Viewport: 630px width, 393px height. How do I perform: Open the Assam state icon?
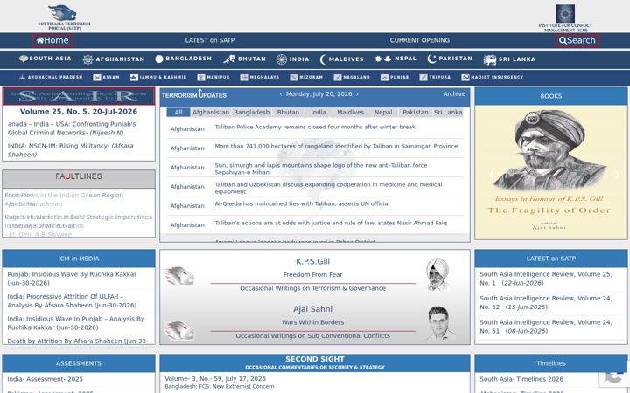[x=97, y=78]
